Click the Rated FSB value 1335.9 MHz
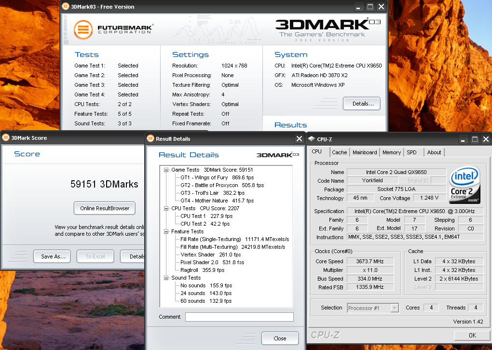This screenshot has height=350, width=492. point(370,287)
